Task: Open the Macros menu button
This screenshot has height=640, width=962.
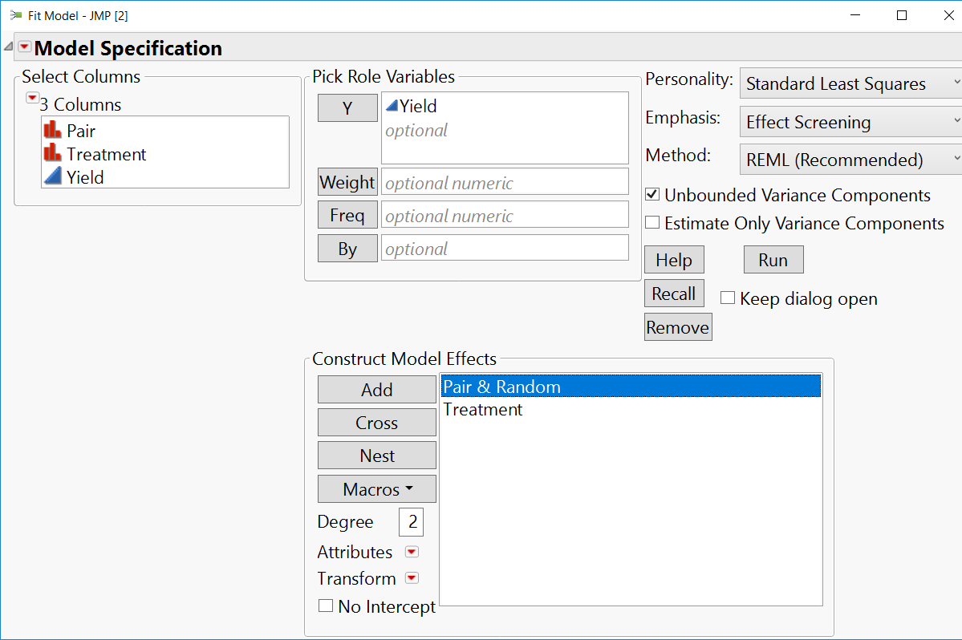Action: tap(377, 489)
